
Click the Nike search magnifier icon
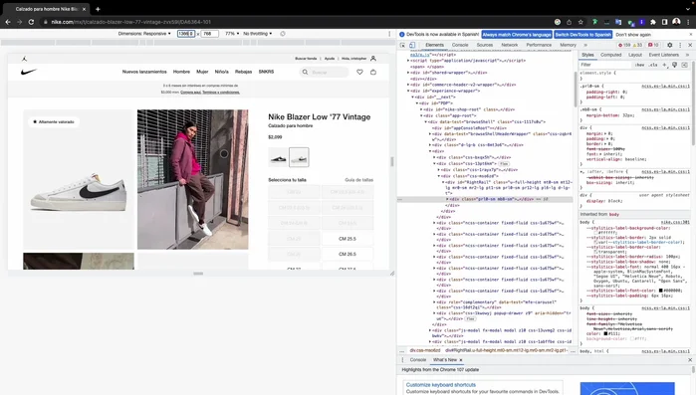(305, 72)
